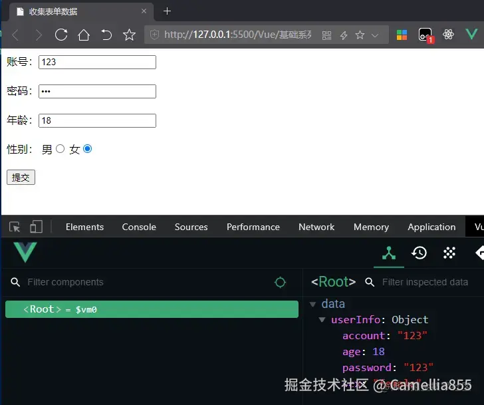The image size is (484, 405).
Task: Open a new browser tab with plus
Action: [167, 11]
